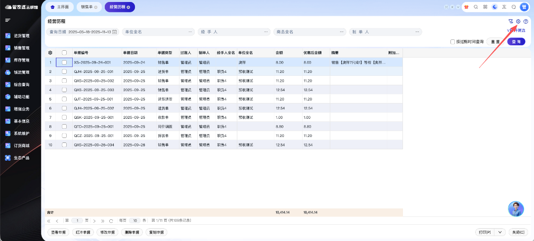Viewport: 534px width, 241px height.
Task: Open the 单位全名 selector ellipsis
Action: pyautogui.click(x=190, y=32)
